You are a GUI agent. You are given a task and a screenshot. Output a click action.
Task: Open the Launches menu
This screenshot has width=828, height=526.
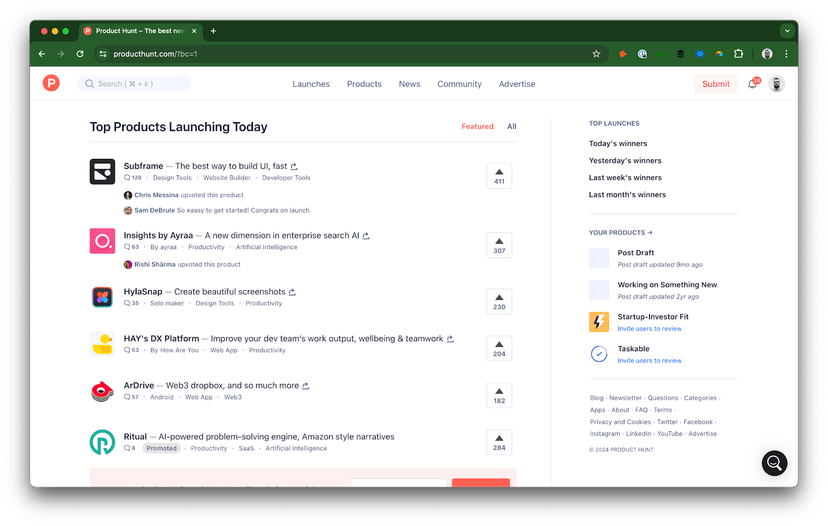point(311,84)
